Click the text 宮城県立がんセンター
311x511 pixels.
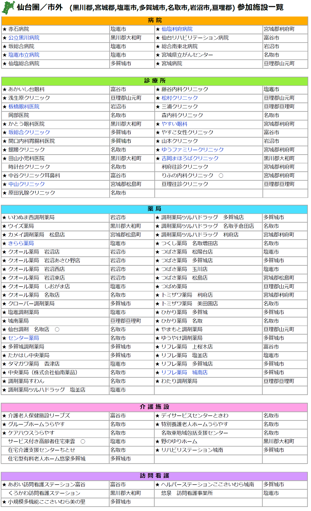(188, 55)
